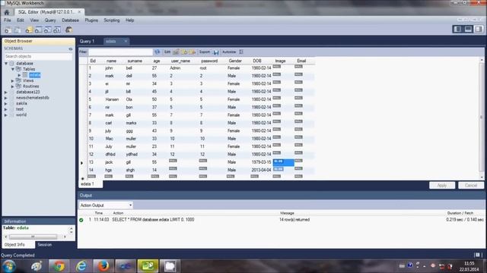Refresh the result grid data
The height and width of the screenshot is (273, 487).
coord(158,52)
